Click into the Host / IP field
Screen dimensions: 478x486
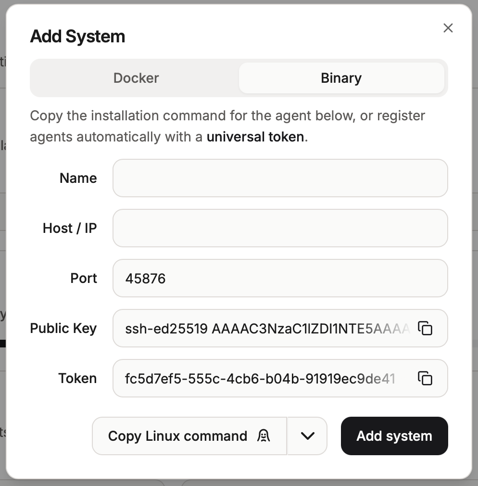point(280,228)
